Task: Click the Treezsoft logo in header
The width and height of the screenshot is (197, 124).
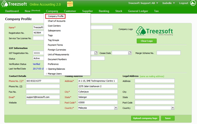Action: 14,4
